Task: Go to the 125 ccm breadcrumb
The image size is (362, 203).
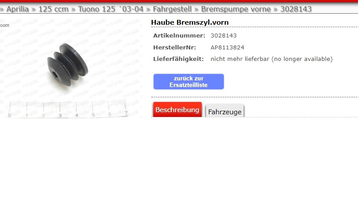Action: click(x=53, y=9)
